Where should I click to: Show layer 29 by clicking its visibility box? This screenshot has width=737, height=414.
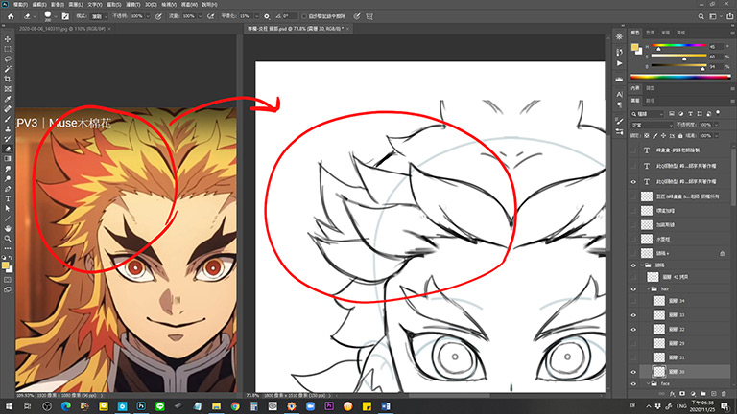pyautogui.click(x=633, y=344)
